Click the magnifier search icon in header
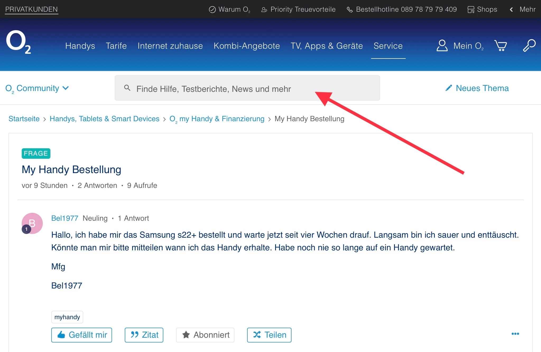The height and width of the screenshot is (352, 541). pyautogui.click(x=529, y=46)
